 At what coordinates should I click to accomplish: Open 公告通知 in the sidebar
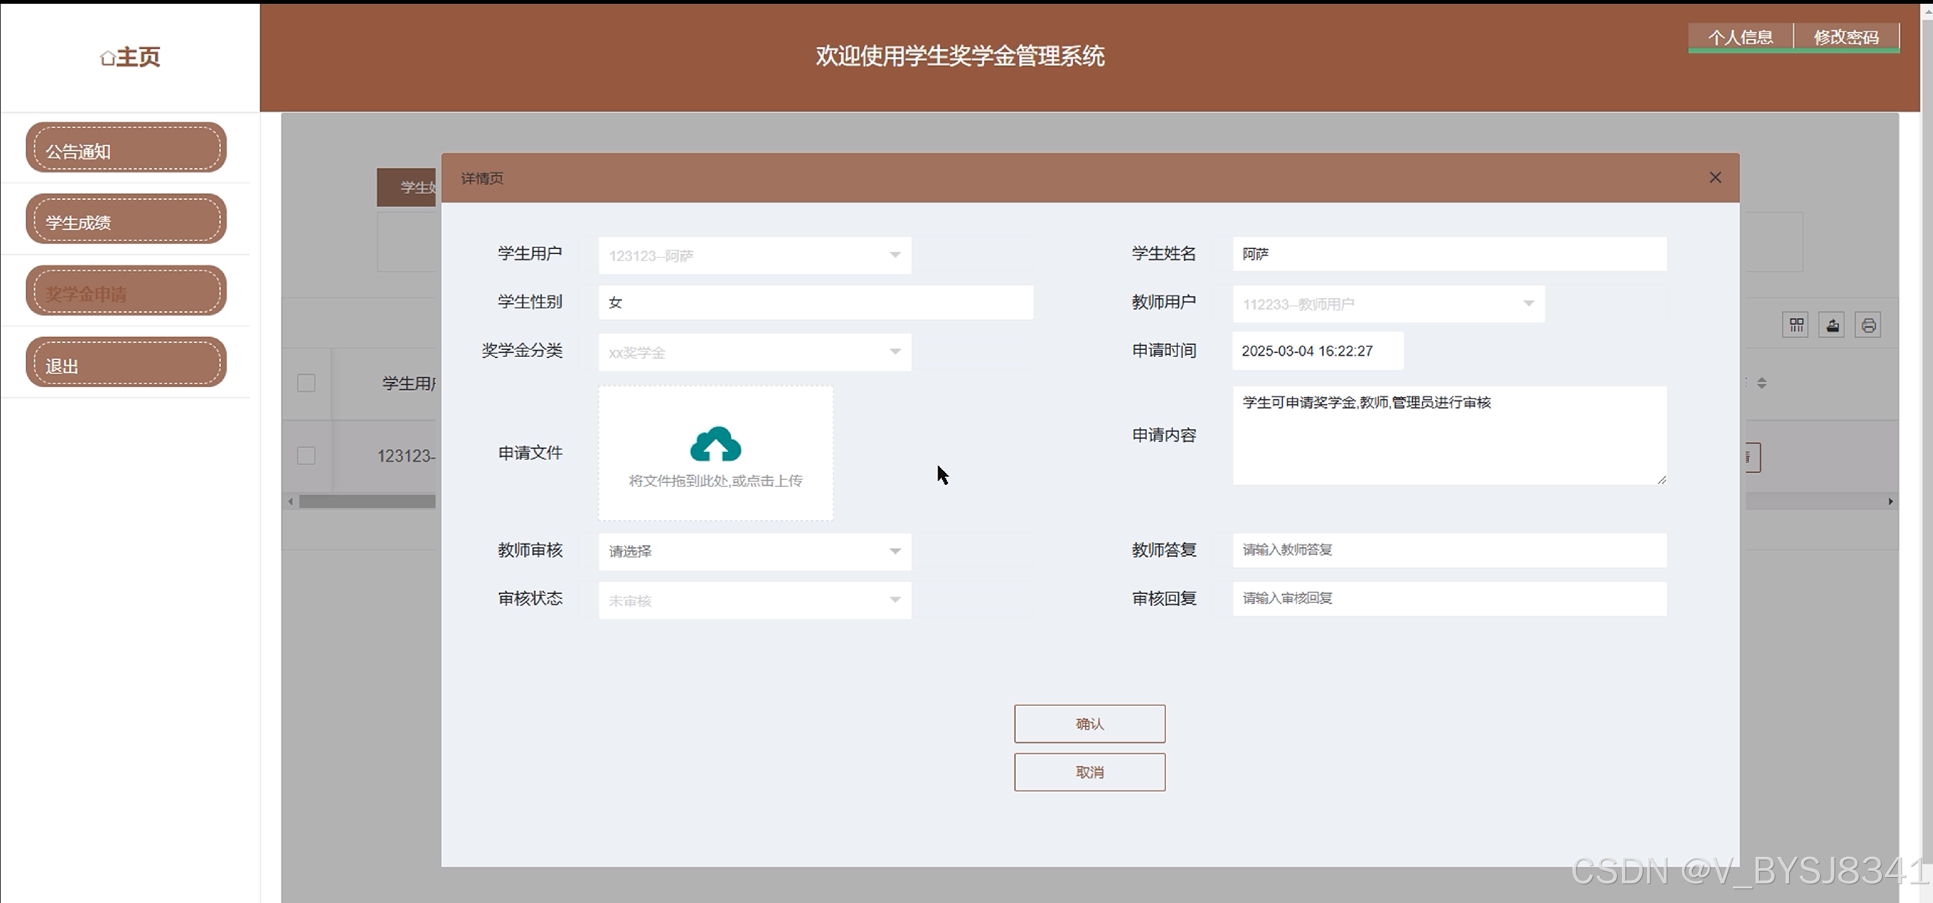126,148
